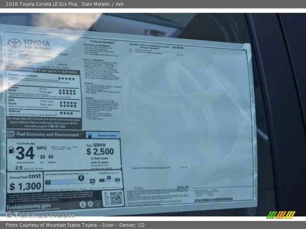Click the barcode at the sticker bottom right
The image size is (306, 229).
213,200
